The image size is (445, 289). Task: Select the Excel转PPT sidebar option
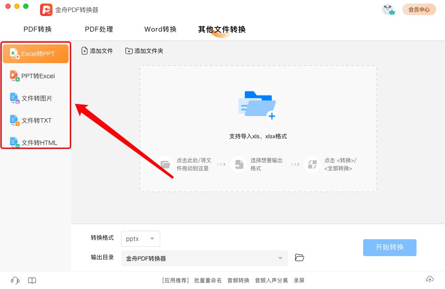(36, 53)
